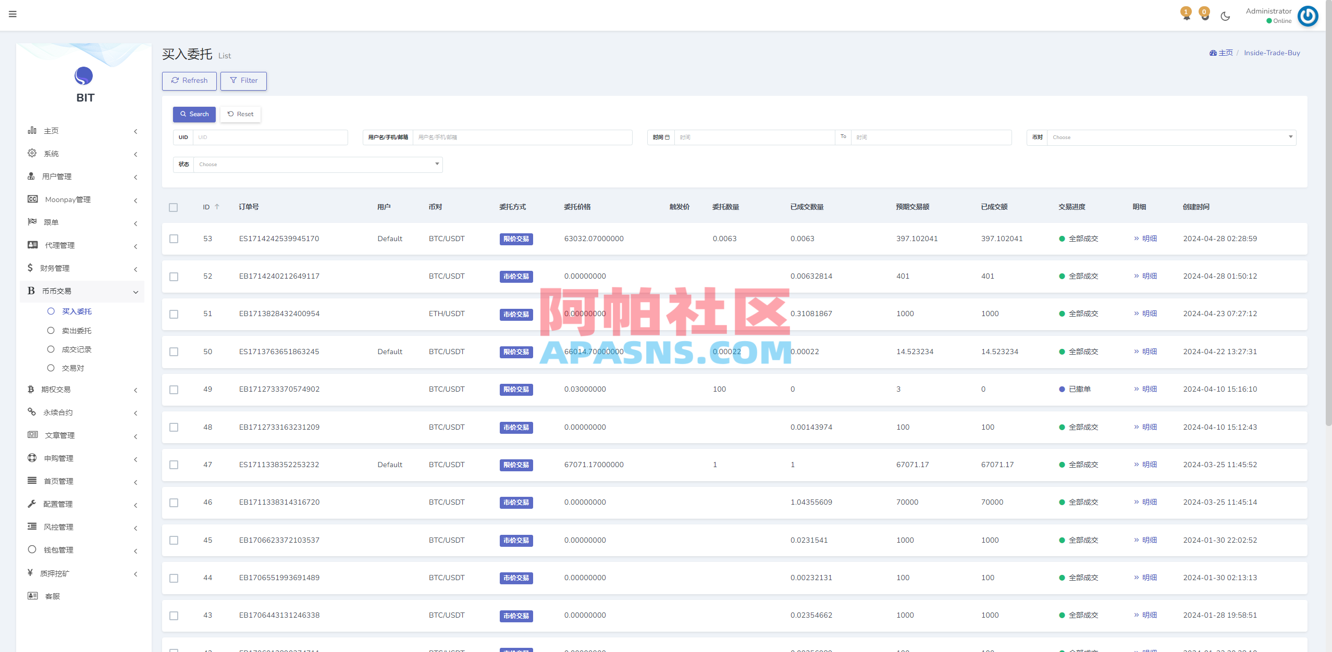Click the Bitcoin icon for 期权交易
Viewport: 1332px width, 652px height.
[x=31, y=390]
